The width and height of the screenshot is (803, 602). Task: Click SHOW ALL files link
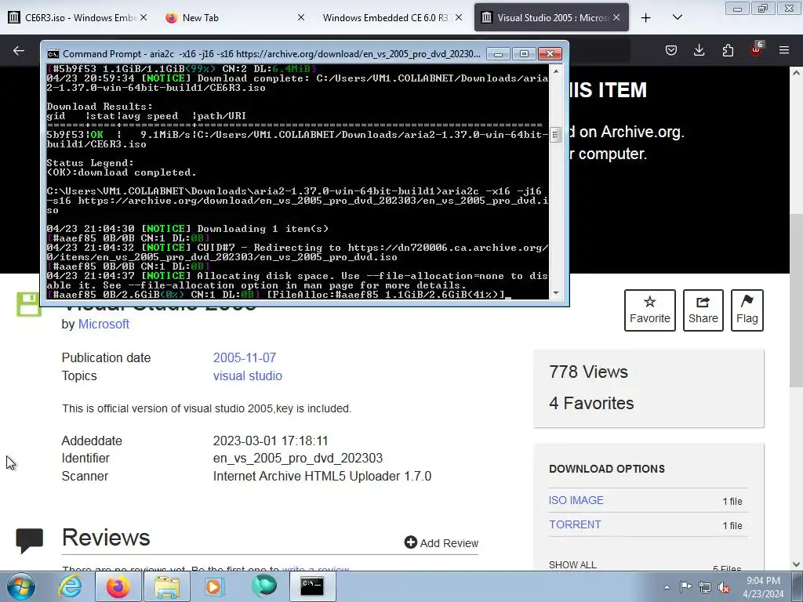[572, 564]
